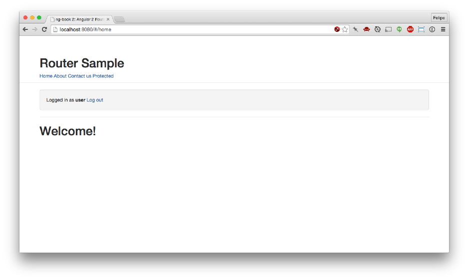Open the Felipe profile switcher
Image resolution: width=468 pixels, height=280 pixels.
[439, 17]
